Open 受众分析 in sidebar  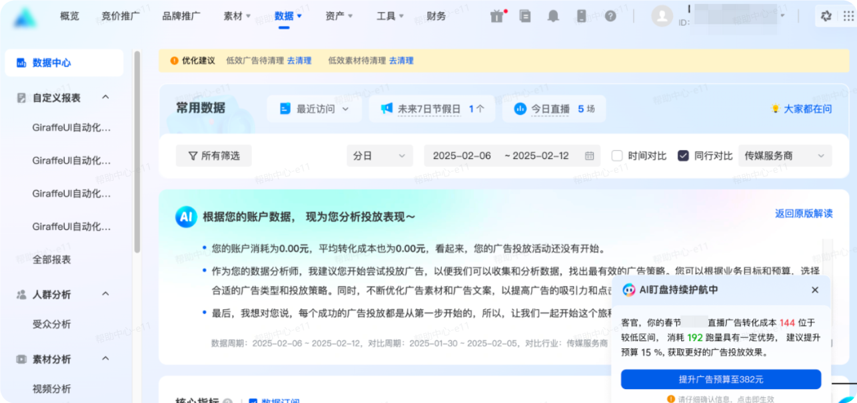(51, 324)
